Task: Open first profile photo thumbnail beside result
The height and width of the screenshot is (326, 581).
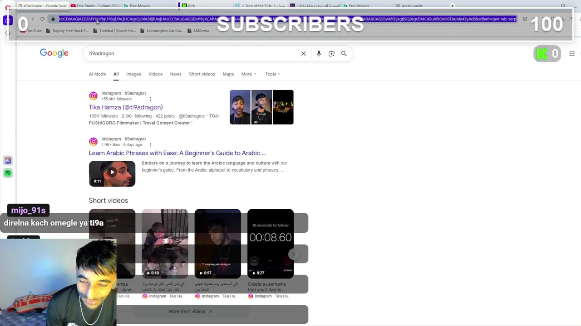Action: tap(240, 107)
